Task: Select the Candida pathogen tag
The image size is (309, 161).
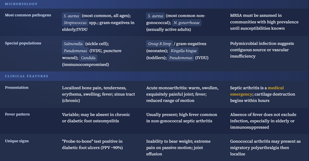Action: tap(88, 58)
